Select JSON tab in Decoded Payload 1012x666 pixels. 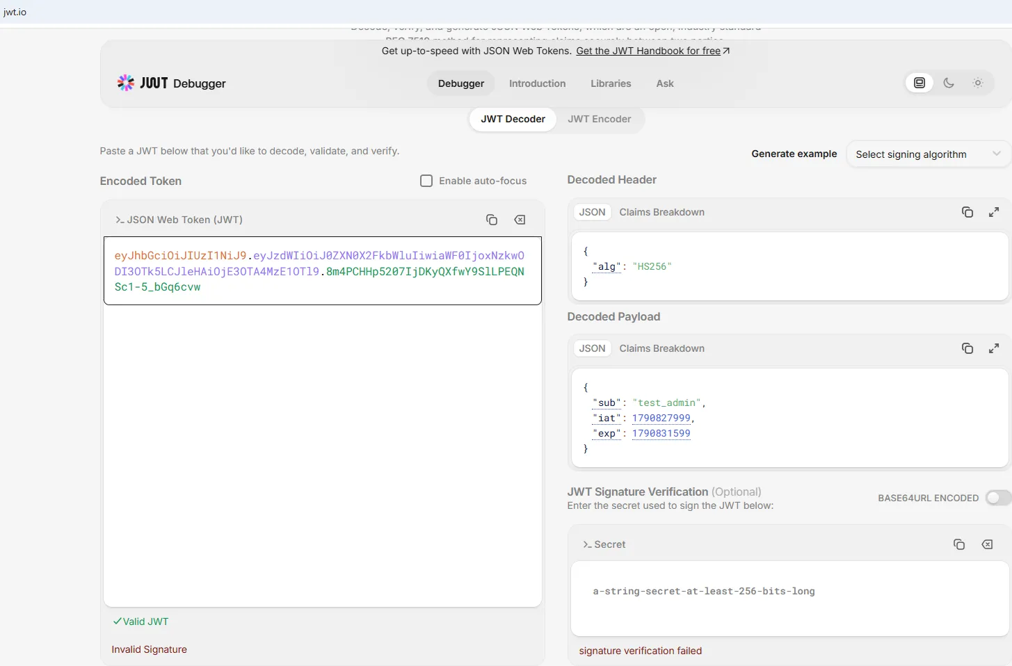593,348
